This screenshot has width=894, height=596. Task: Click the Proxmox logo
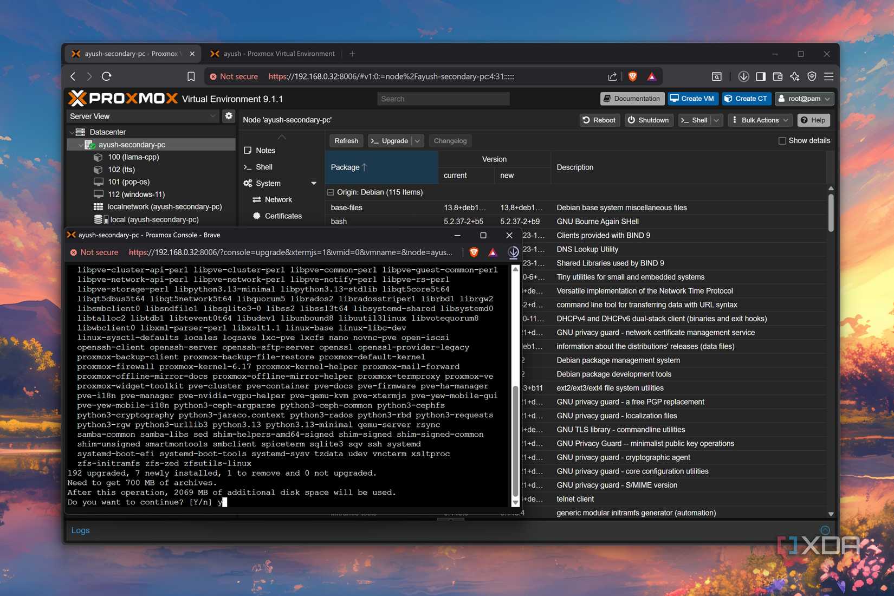[x=123, y=99]
